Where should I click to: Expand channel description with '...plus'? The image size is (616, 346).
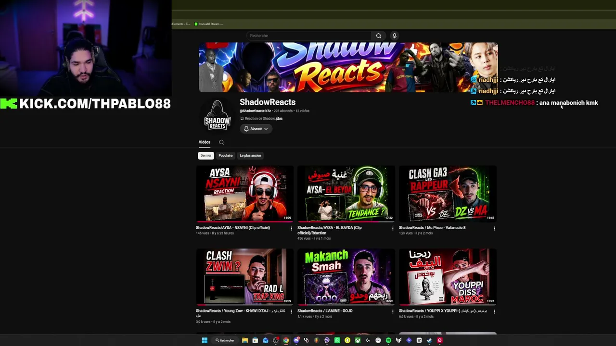click(279, 119)
